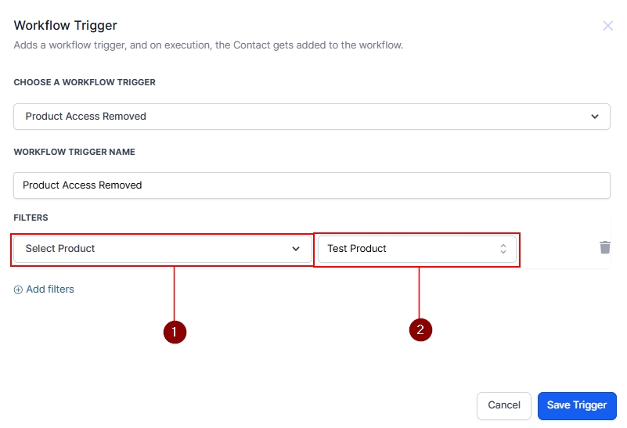Delete the filter row with trash icon

click(x=604, y=247)
